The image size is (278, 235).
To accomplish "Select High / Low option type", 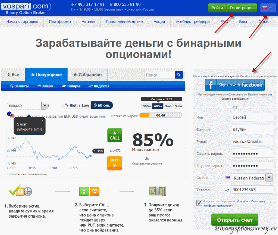I will (76, 106).
